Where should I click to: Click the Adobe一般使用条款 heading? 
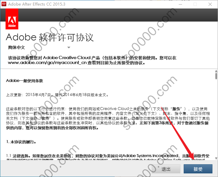[x=25, y=80]
